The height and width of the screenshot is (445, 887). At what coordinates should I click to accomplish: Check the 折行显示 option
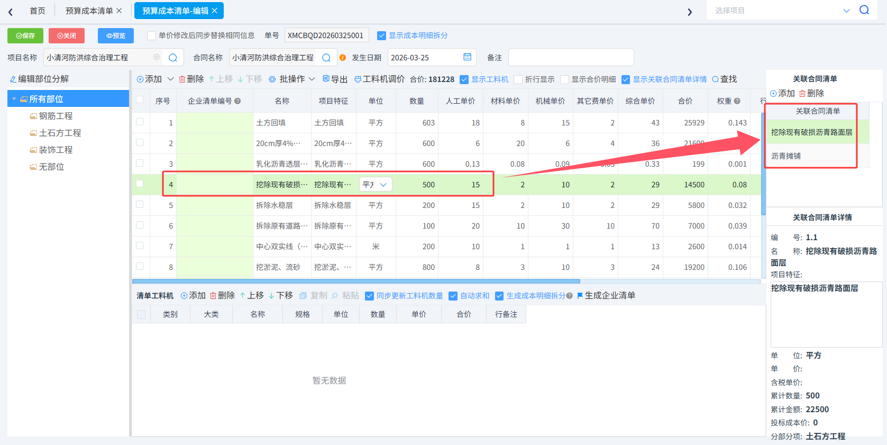pyautogui.click(x=518, y=79)
